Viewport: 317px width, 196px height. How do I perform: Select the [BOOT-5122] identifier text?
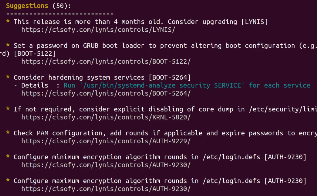click(x=35, y=54)
